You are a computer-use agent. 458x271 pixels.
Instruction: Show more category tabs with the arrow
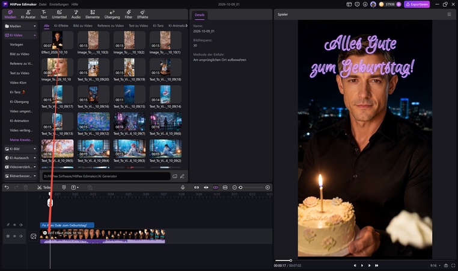tap(186, 26)
